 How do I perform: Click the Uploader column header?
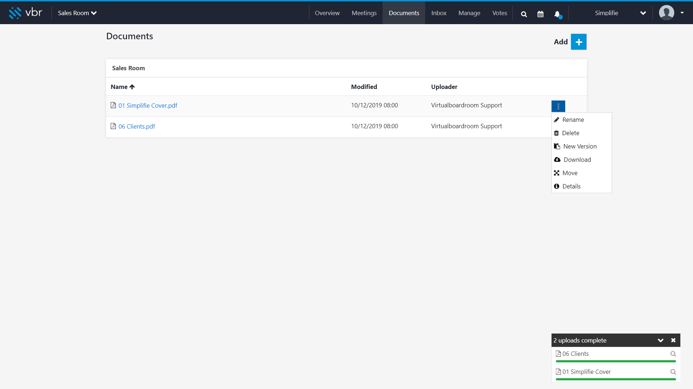pos(444,87)
